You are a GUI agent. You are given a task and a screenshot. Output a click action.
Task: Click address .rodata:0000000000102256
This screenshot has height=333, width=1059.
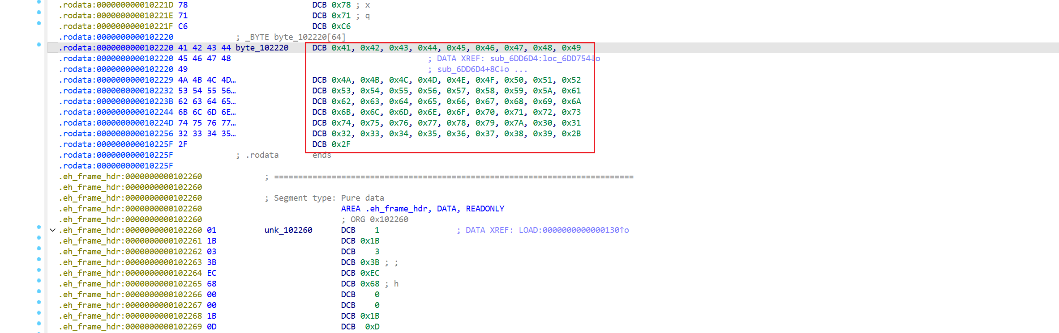point(116,134)
